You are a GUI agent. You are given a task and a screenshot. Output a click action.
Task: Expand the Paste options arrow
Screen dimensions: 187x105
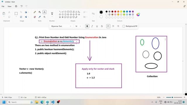point(4,17)
